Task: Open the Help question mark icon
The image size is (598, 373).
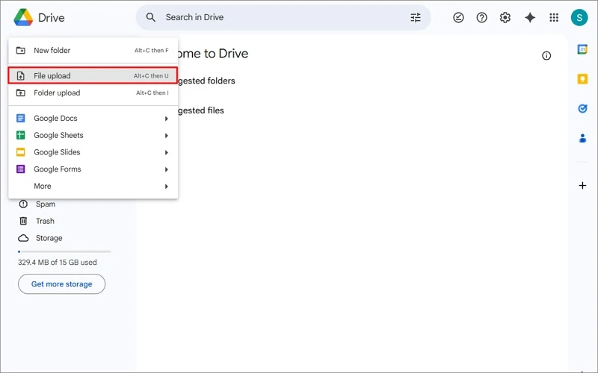Action: (481, 17)
